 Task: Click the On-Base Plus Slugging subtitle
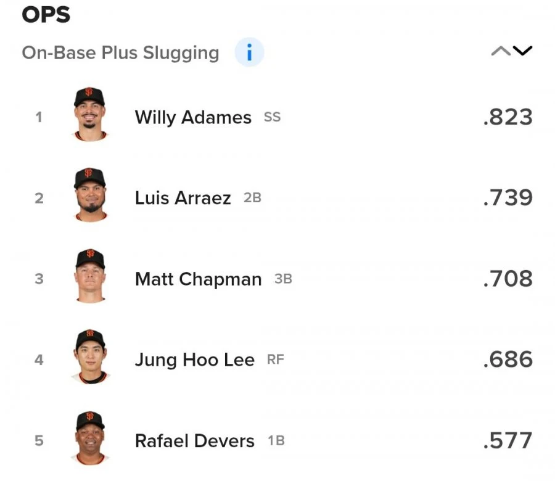pos(120,53)
